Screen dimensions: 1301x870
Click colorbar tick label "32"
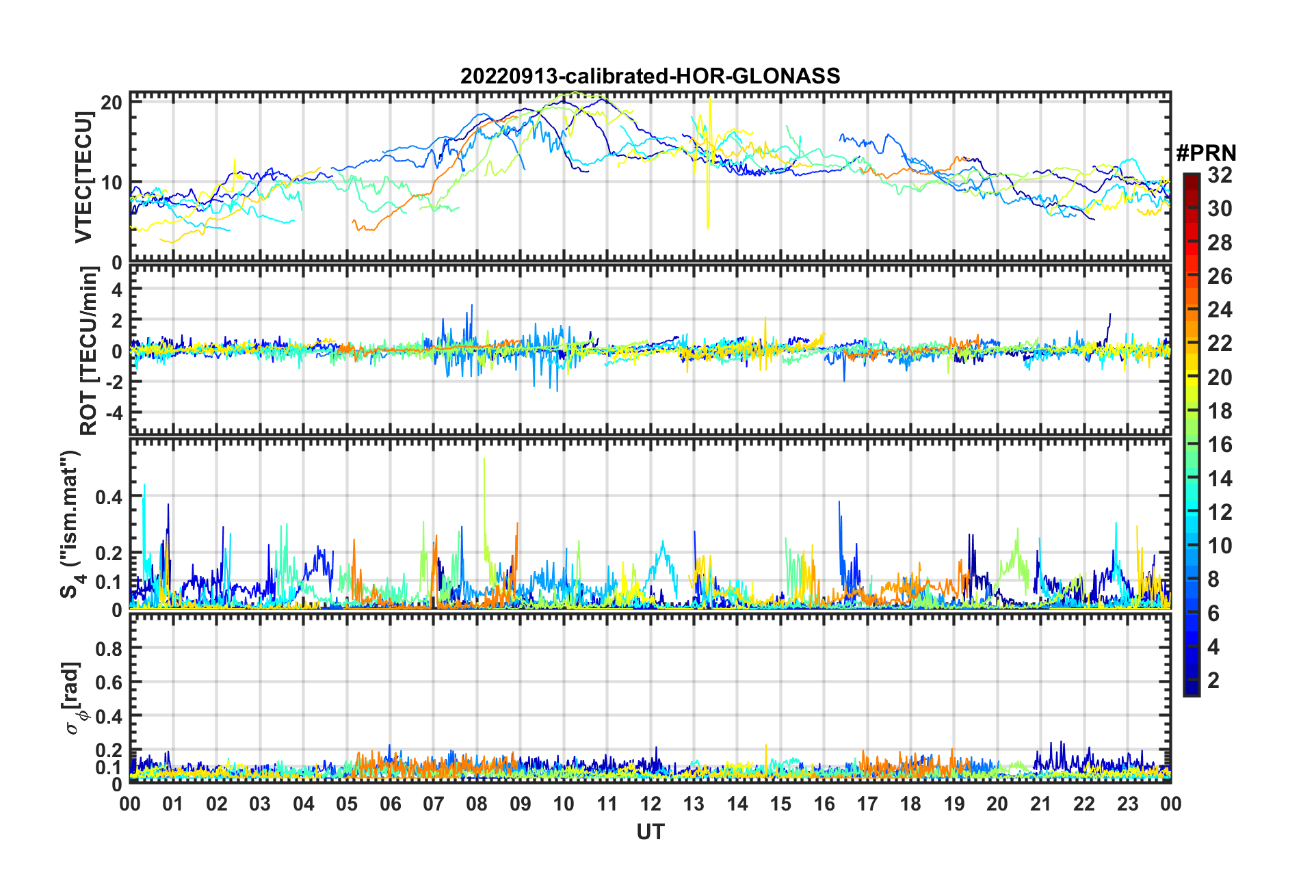(x=1220, y=175)
